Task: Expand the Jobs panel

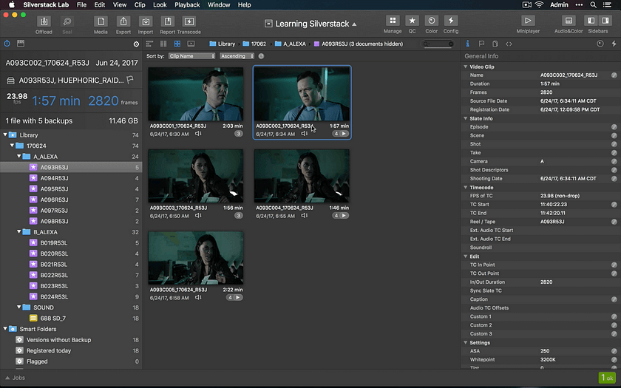Action: click(16, 378)
